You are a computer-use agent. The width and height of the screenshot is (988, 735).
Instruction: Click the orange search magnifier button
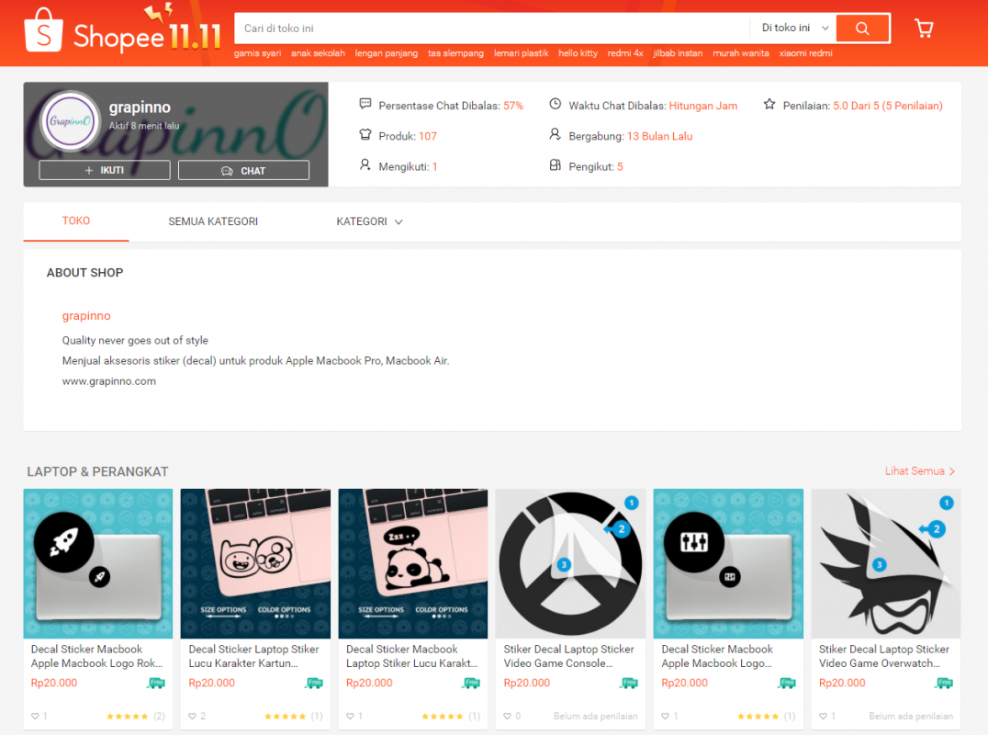click(x=862, y=28)
